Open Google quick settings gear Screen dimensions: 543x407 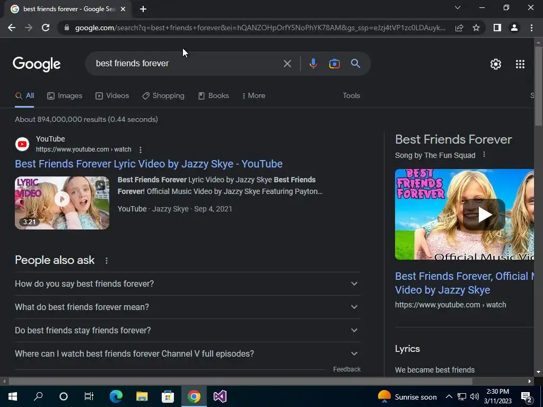click(496, 64)
